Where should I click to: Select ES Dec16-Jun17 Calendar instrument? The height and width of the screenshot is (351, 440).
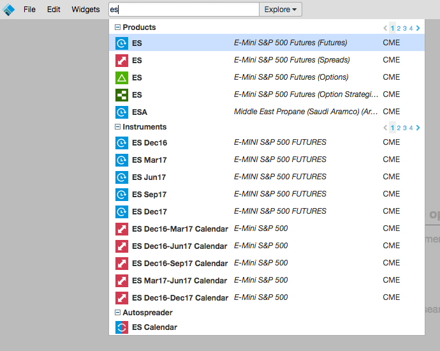267,246
